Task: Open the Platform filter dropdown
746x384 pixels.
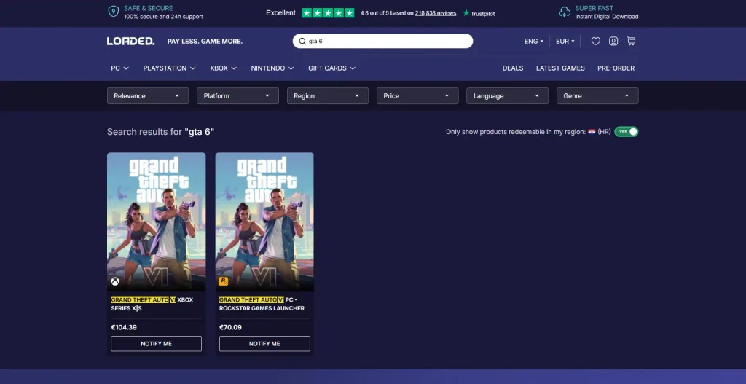Action: coord(238,95)
